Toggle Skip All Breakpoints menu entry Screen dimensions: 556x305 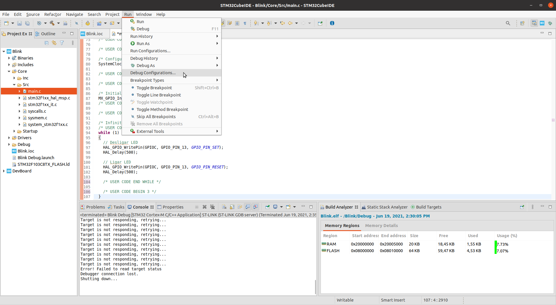171,117
